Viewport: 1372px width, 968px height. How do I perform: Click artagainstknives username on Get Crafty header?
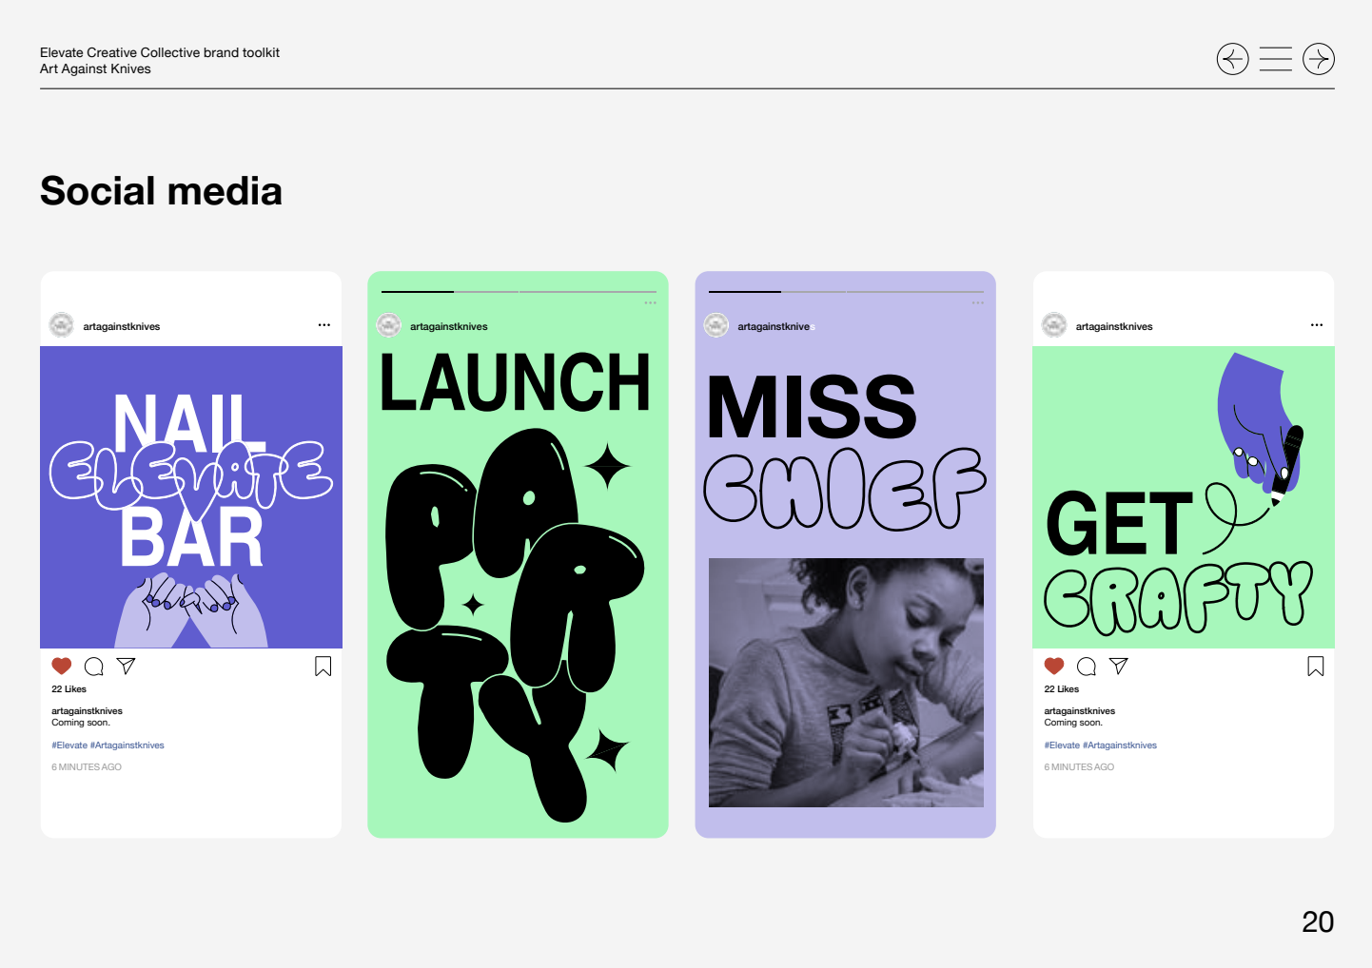click(x=1114, y=326)
